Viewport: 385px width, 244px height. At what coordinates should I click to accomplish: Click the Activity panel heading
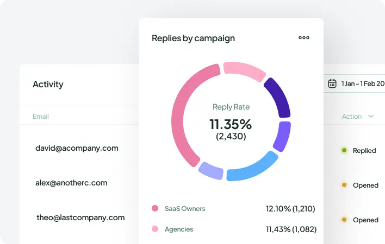click(48, 84)
